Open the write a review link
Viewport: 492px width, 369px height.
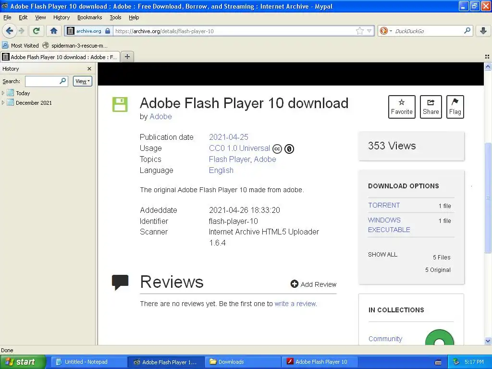point(295,304)
